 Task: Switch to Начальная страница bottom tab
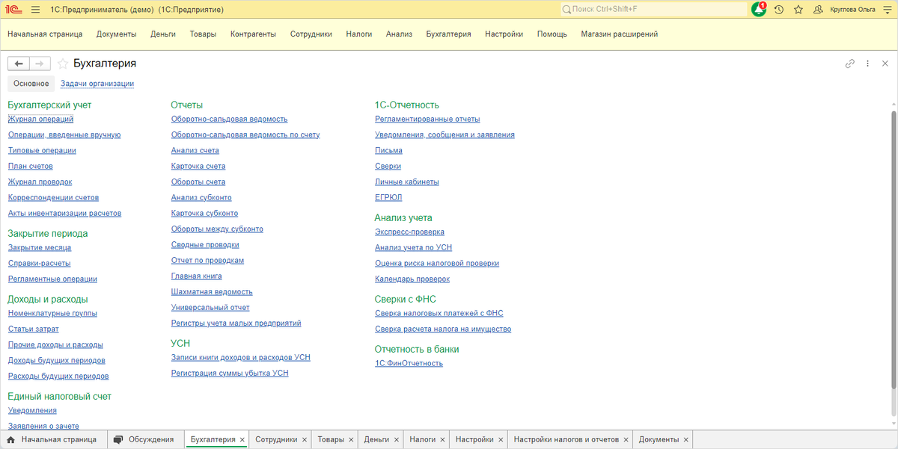[54, 439]
